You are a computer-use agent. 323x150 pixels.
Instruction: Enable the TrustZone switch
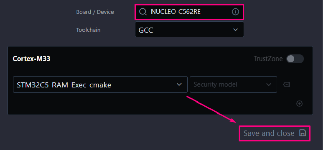tap(295, 59)
